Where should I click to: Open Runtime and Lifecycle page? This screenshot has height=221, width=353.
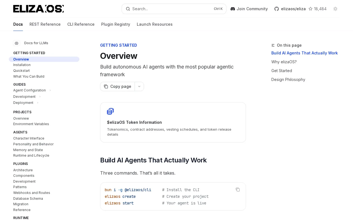[x=31, y=156]
